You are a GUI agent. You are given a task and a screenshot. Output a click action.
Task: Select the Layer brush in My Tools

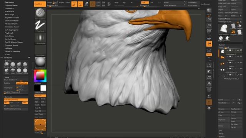pos(13,71)
